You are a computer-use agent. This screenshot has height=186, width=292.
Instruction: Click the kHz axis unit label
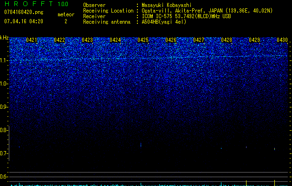pos(4,38)
